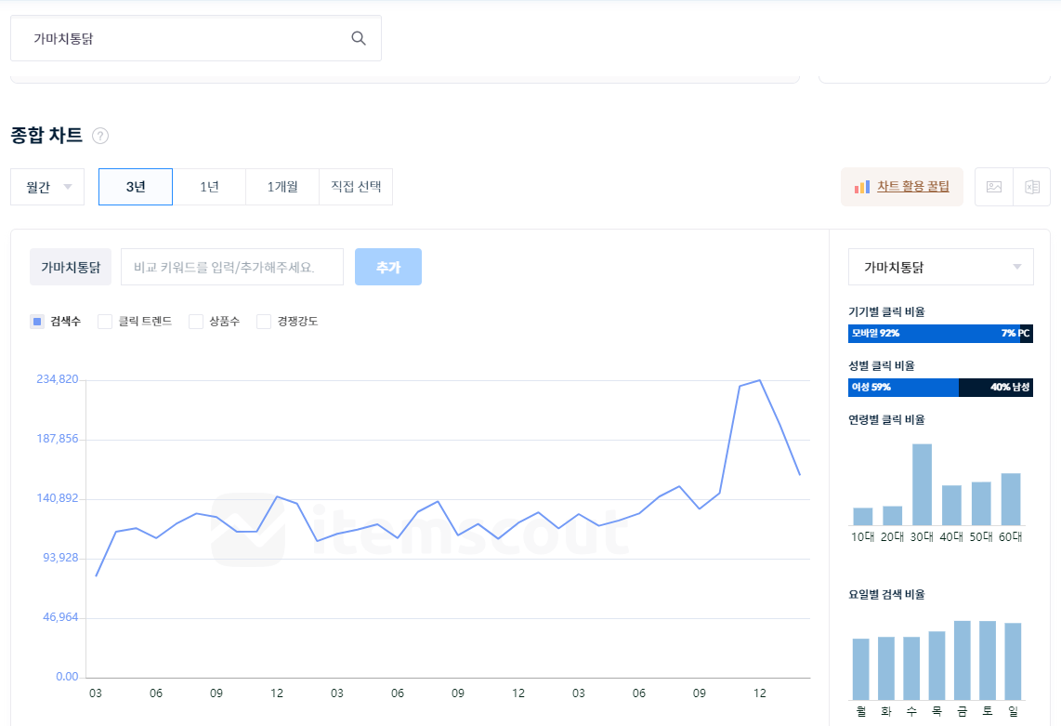This screenshot has width=1061, height=726.
Task: Open the 월간 period dropdown
Action: 47,187
